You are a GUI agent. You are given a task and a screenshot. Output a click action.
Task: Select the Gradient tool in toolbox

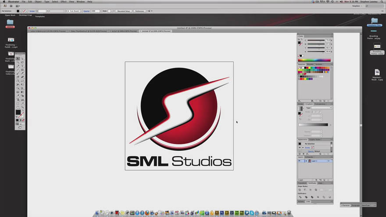(22, 92)
